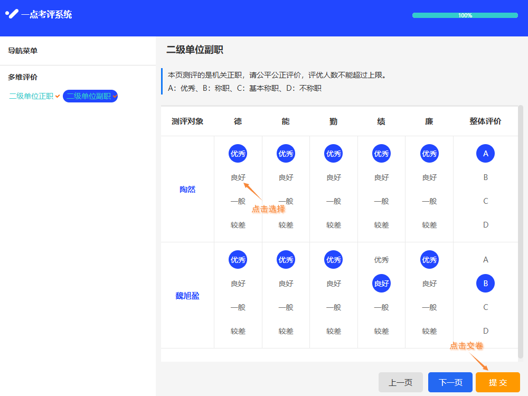The width and height of the screenshot is (528, 396).
Task: Go back using the 上一页 button
Action: tap(400, 382)
